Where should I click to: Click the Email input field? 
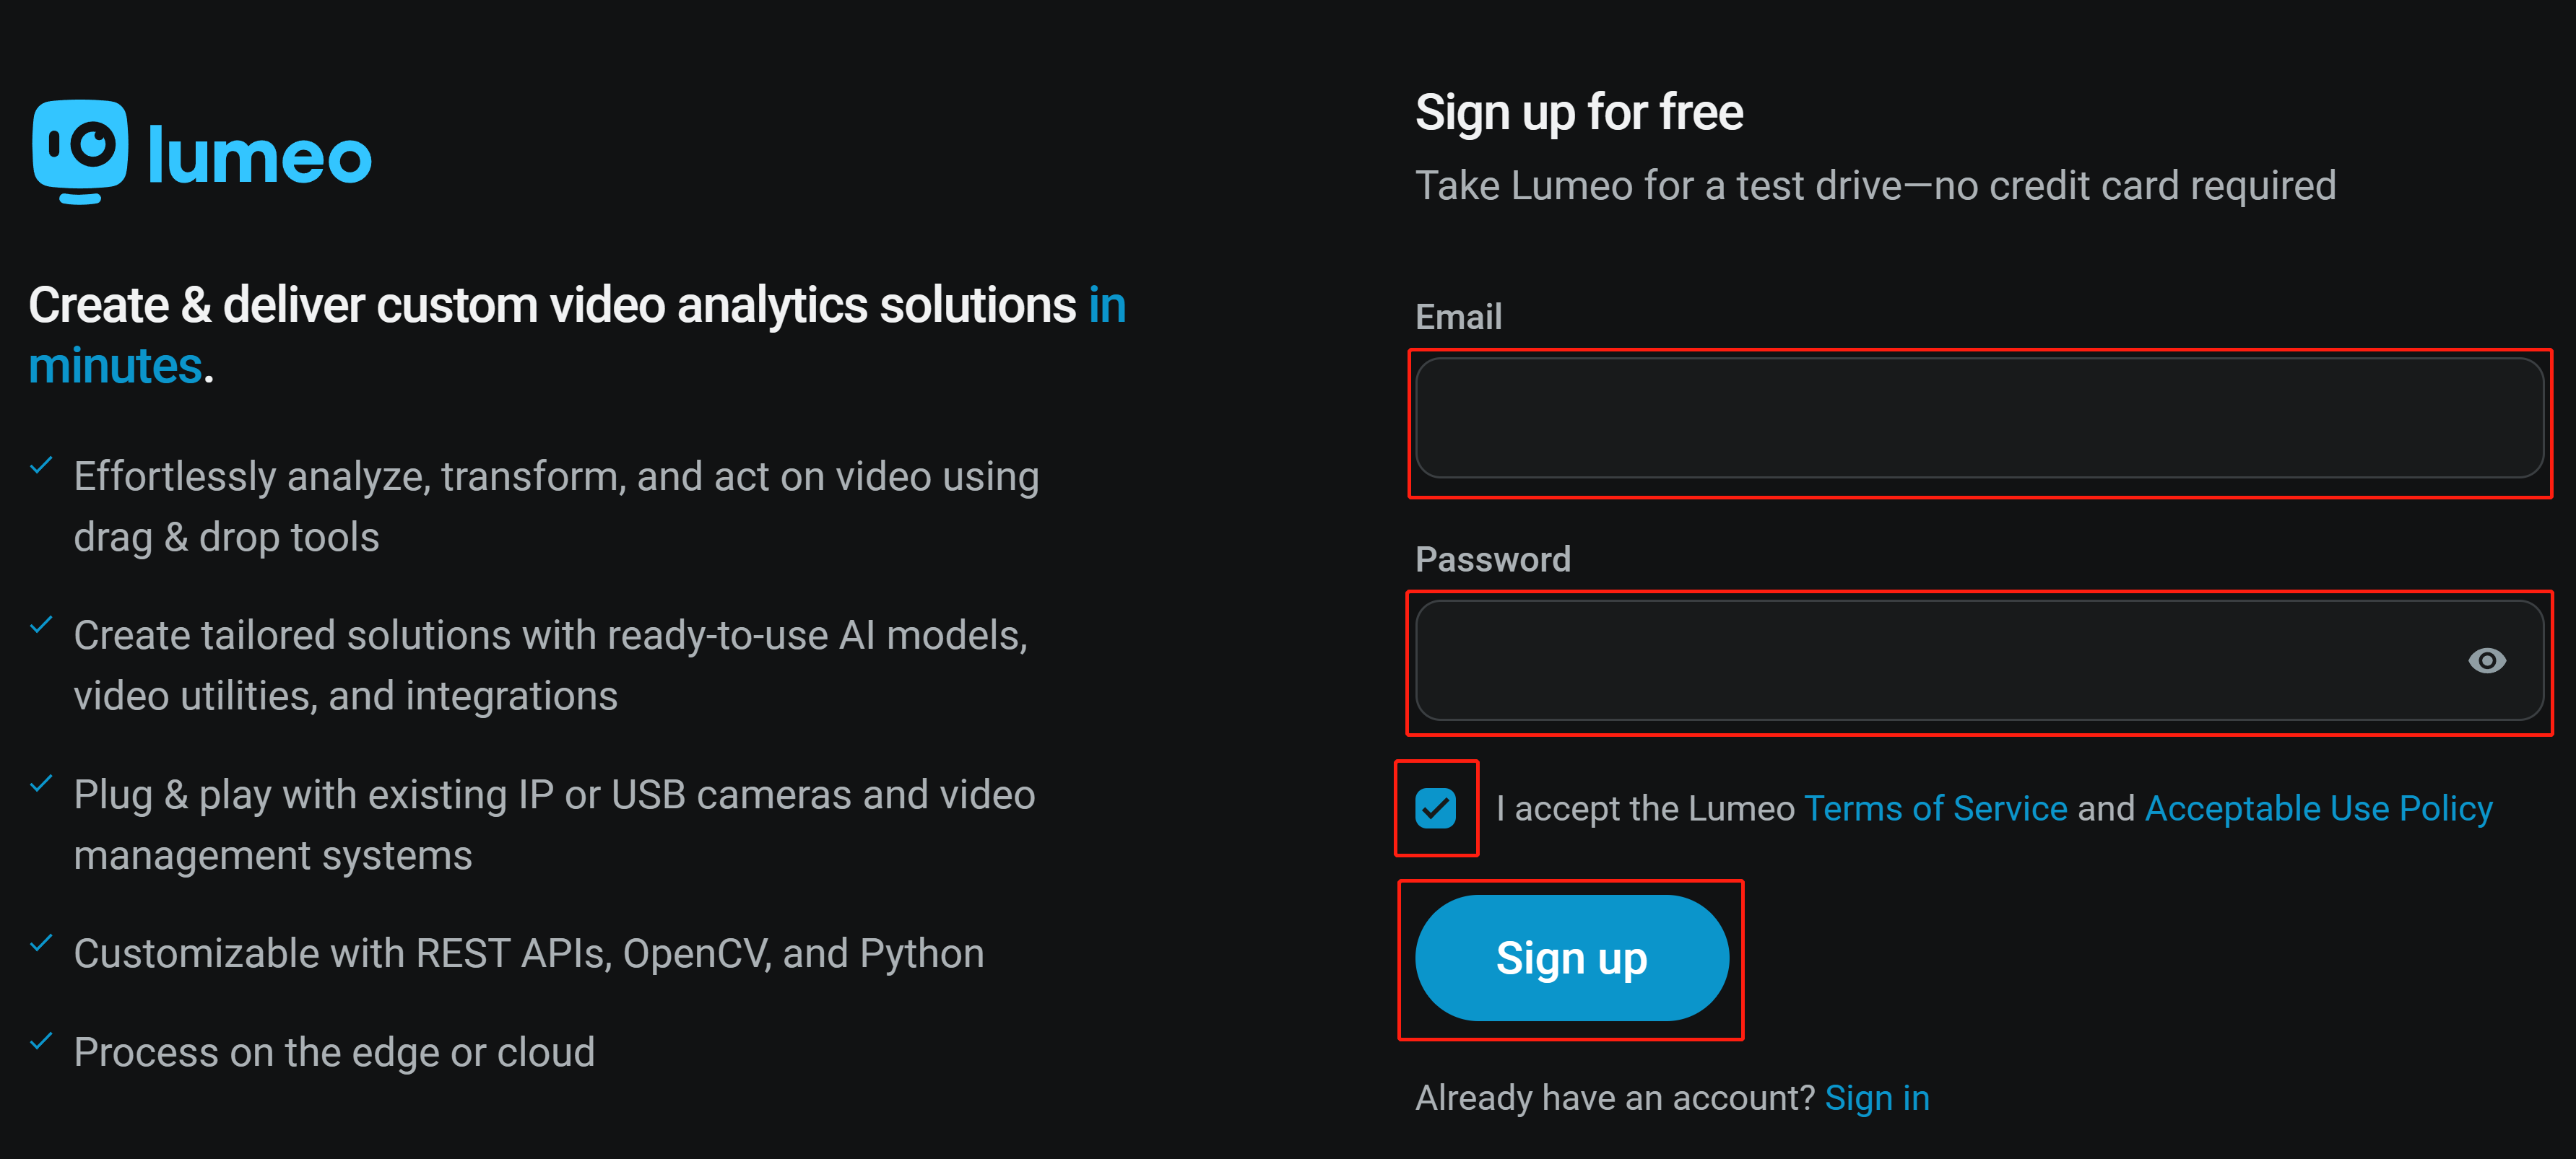pos(1979,419)
